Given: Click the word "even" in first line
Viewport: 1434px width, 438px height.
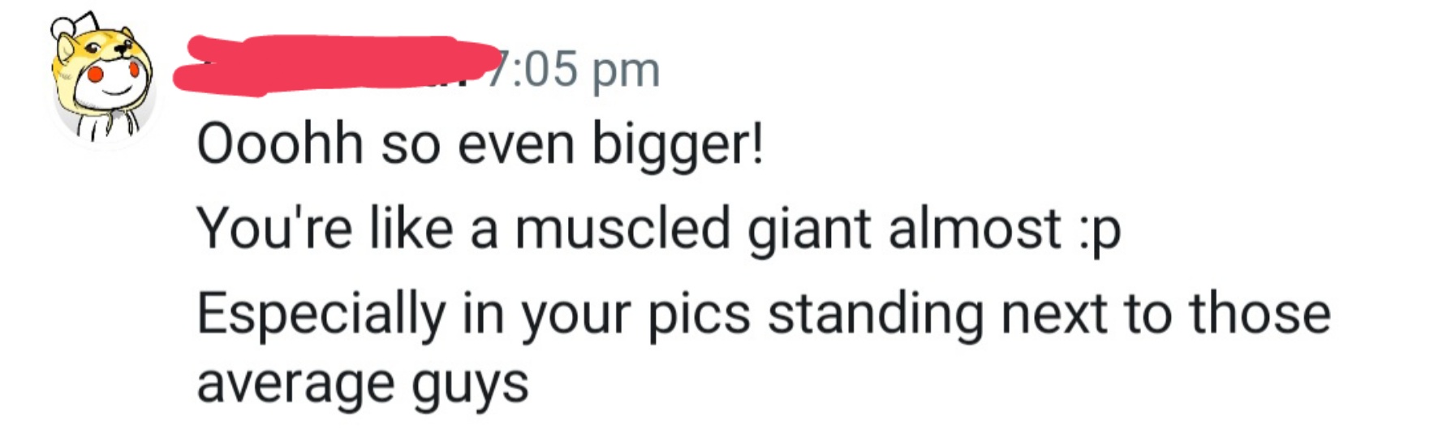Looking at the screenshot, I should coord(516,145).
